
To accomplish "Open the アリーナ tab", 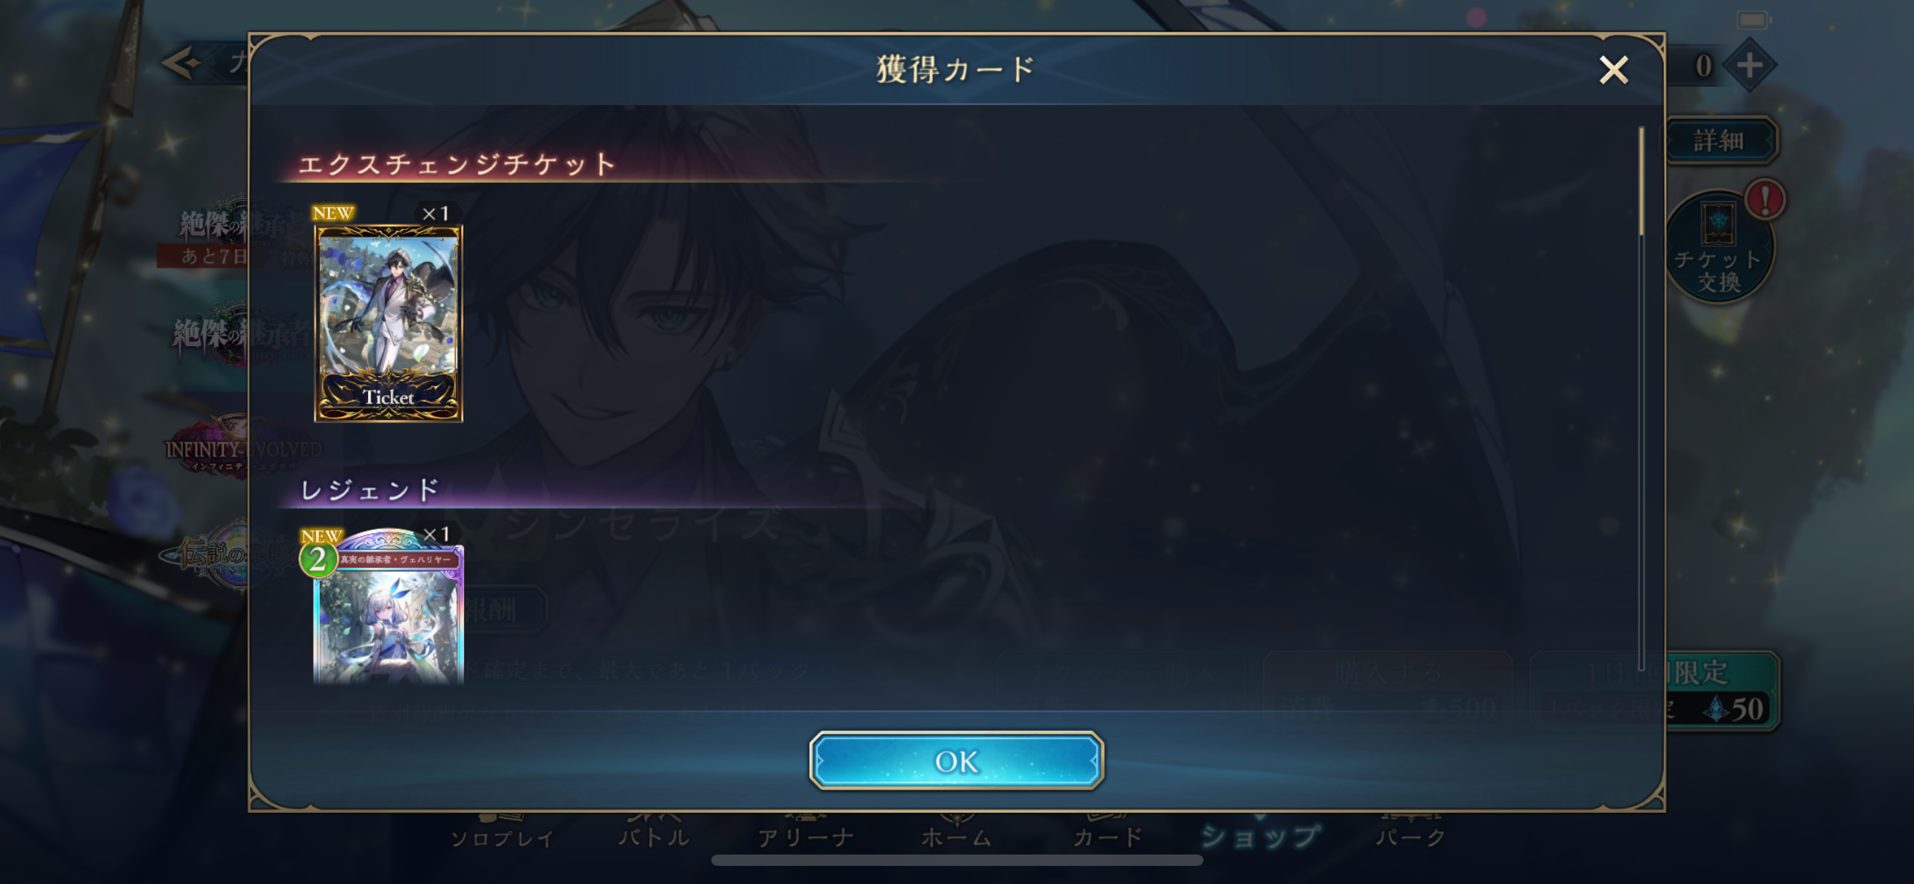I will coord(805,836).
